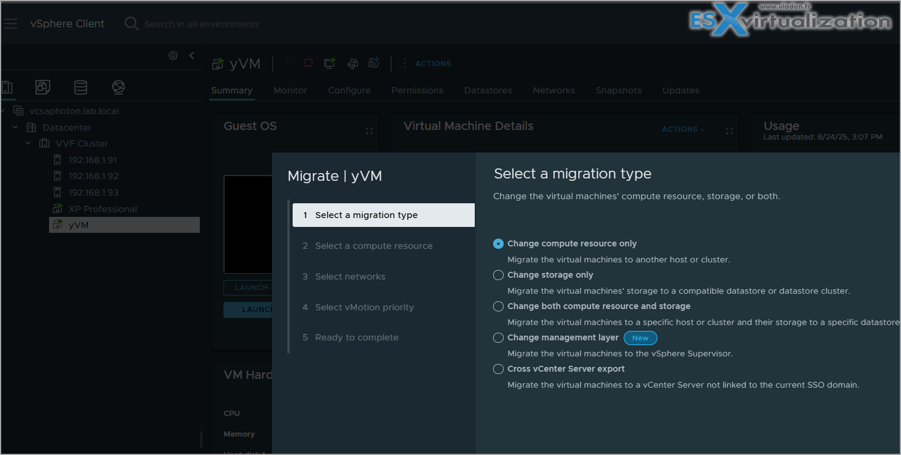Click the filled LAUNCH button
The height and width of the screenshot is (455, 901).
(x=248, y=310)
